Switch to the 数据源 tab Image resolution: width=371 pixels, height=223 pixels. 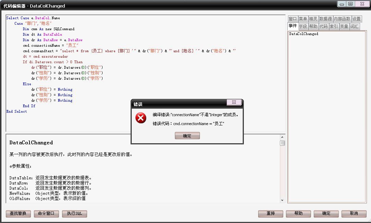coord(326,19)
